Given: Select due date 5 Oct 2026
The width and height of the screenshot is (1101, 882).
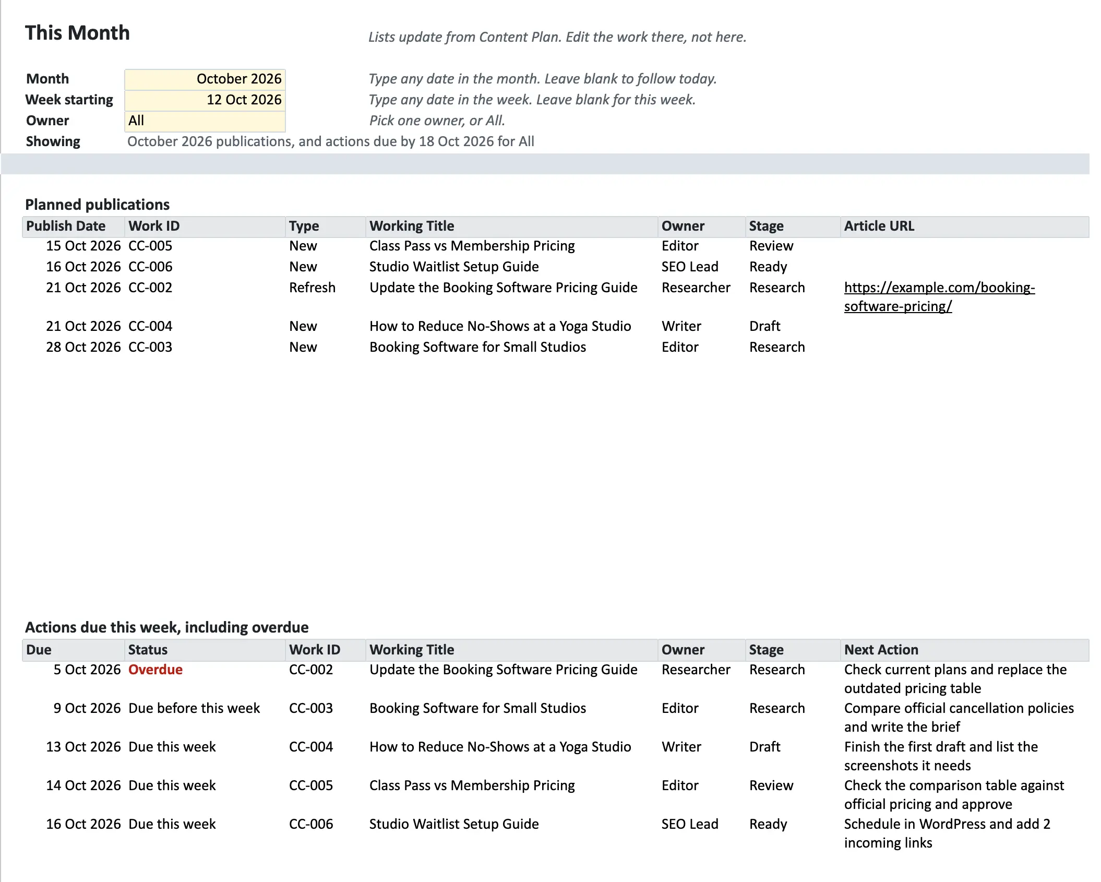Looking at the screenshot, I should (x=87, y=670).
